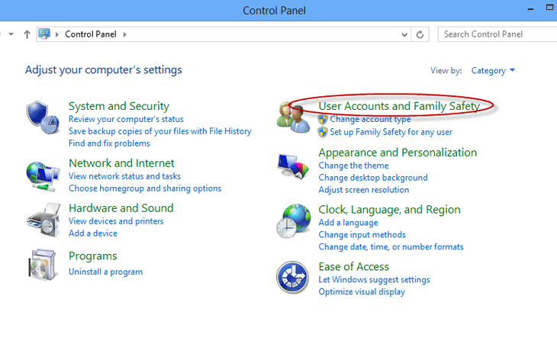The image size is (557, 341).
Task: Click Find and fix problems
Action: click(109, 143)
